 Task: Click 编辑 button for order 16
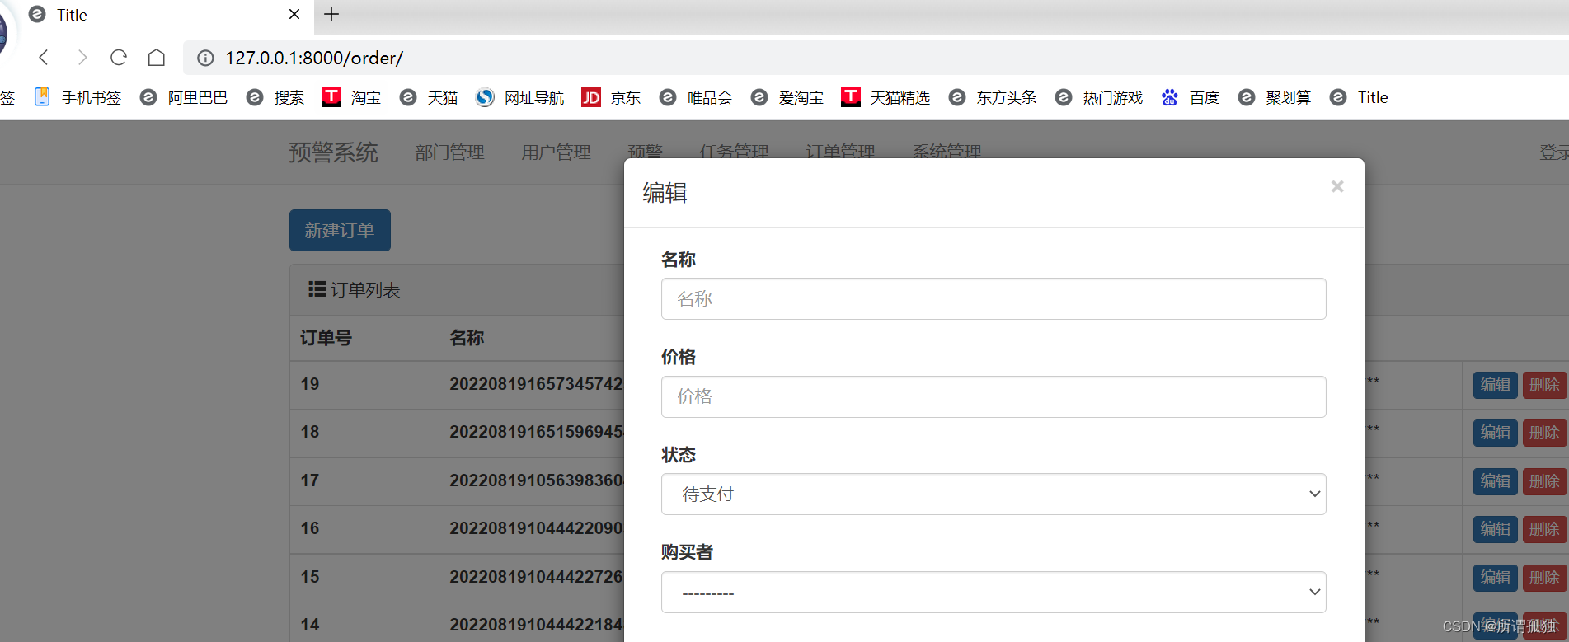coord(1496,529)
